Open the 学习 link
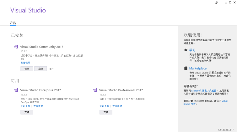The height and width of the screenshot is (132, 237). click(x=192, y=50)
